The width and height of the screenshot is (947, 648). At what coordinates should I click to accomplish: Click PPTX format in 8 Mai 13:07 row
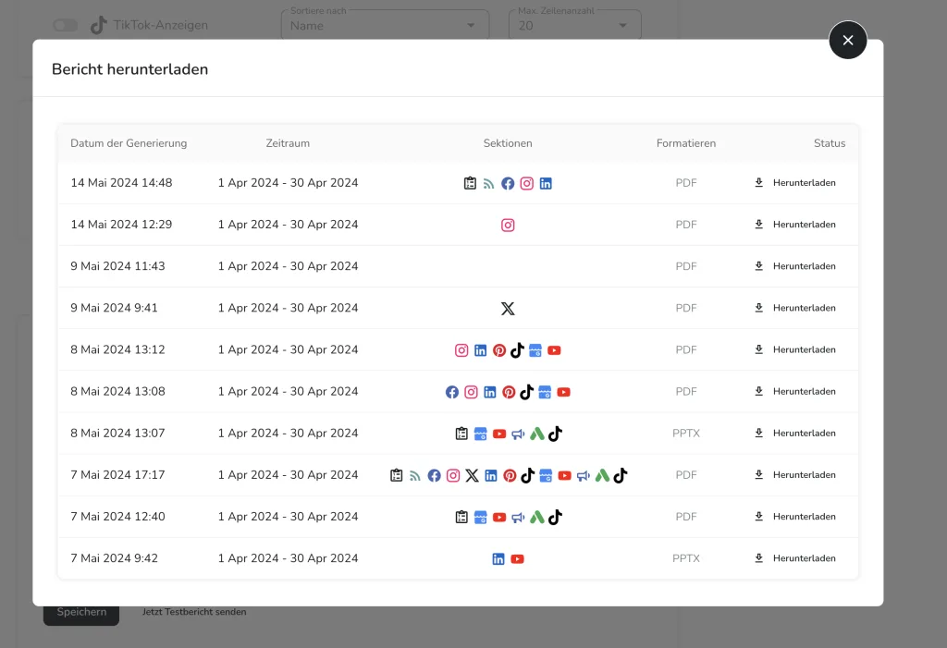click(x=686, y=433)
